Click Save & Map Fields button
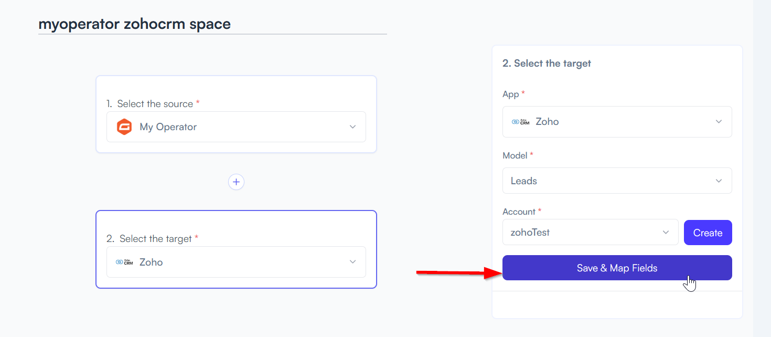 pos(617,268)
